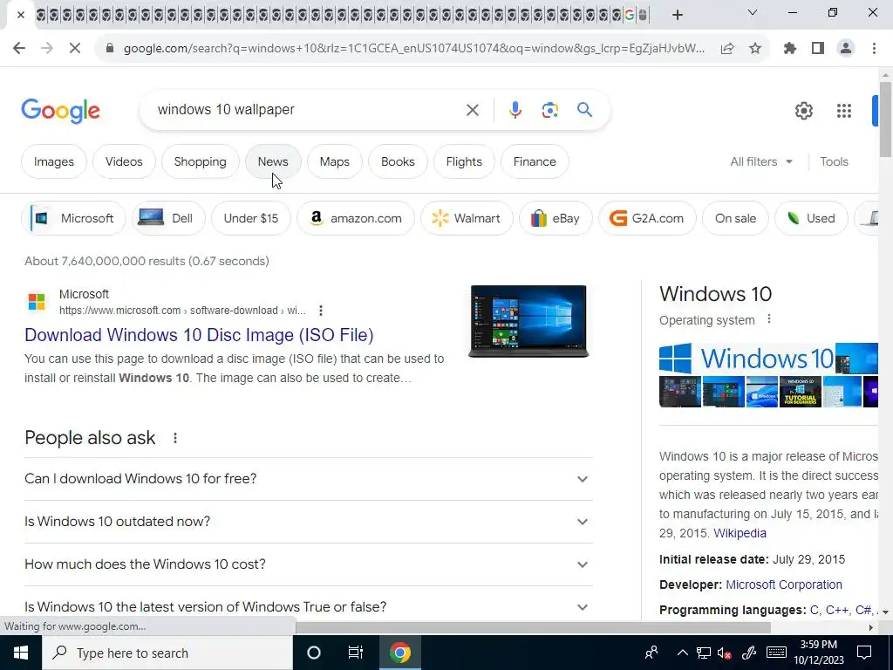Open the Wikipedia link in knowledge panel
Screen dimensions: 893x670
740,533
